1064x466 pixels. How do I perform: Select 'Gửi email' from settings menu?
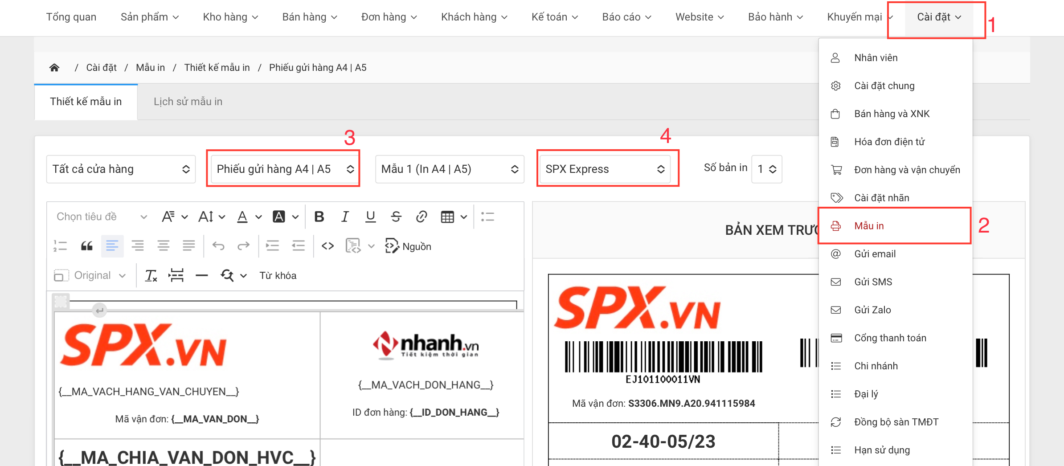[x=875, y=254]
